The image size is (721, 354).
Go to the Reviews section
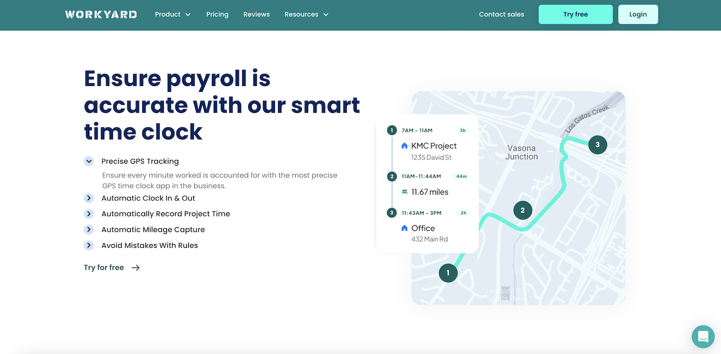(x=256, y=14)
